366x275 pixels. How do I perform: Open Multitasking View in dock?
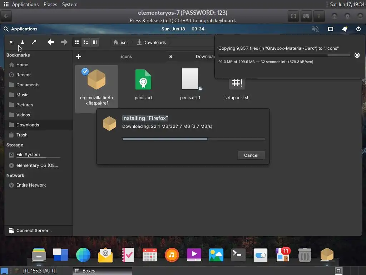(61, 255)
